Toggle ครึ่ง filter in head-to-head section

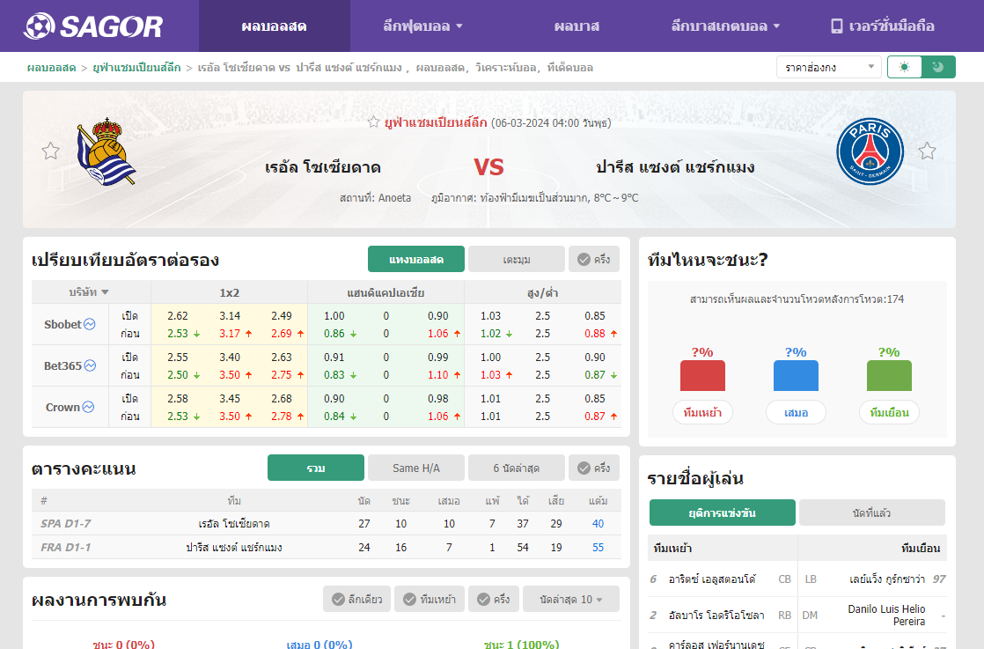pyautogui.click(x=493, y=600)
